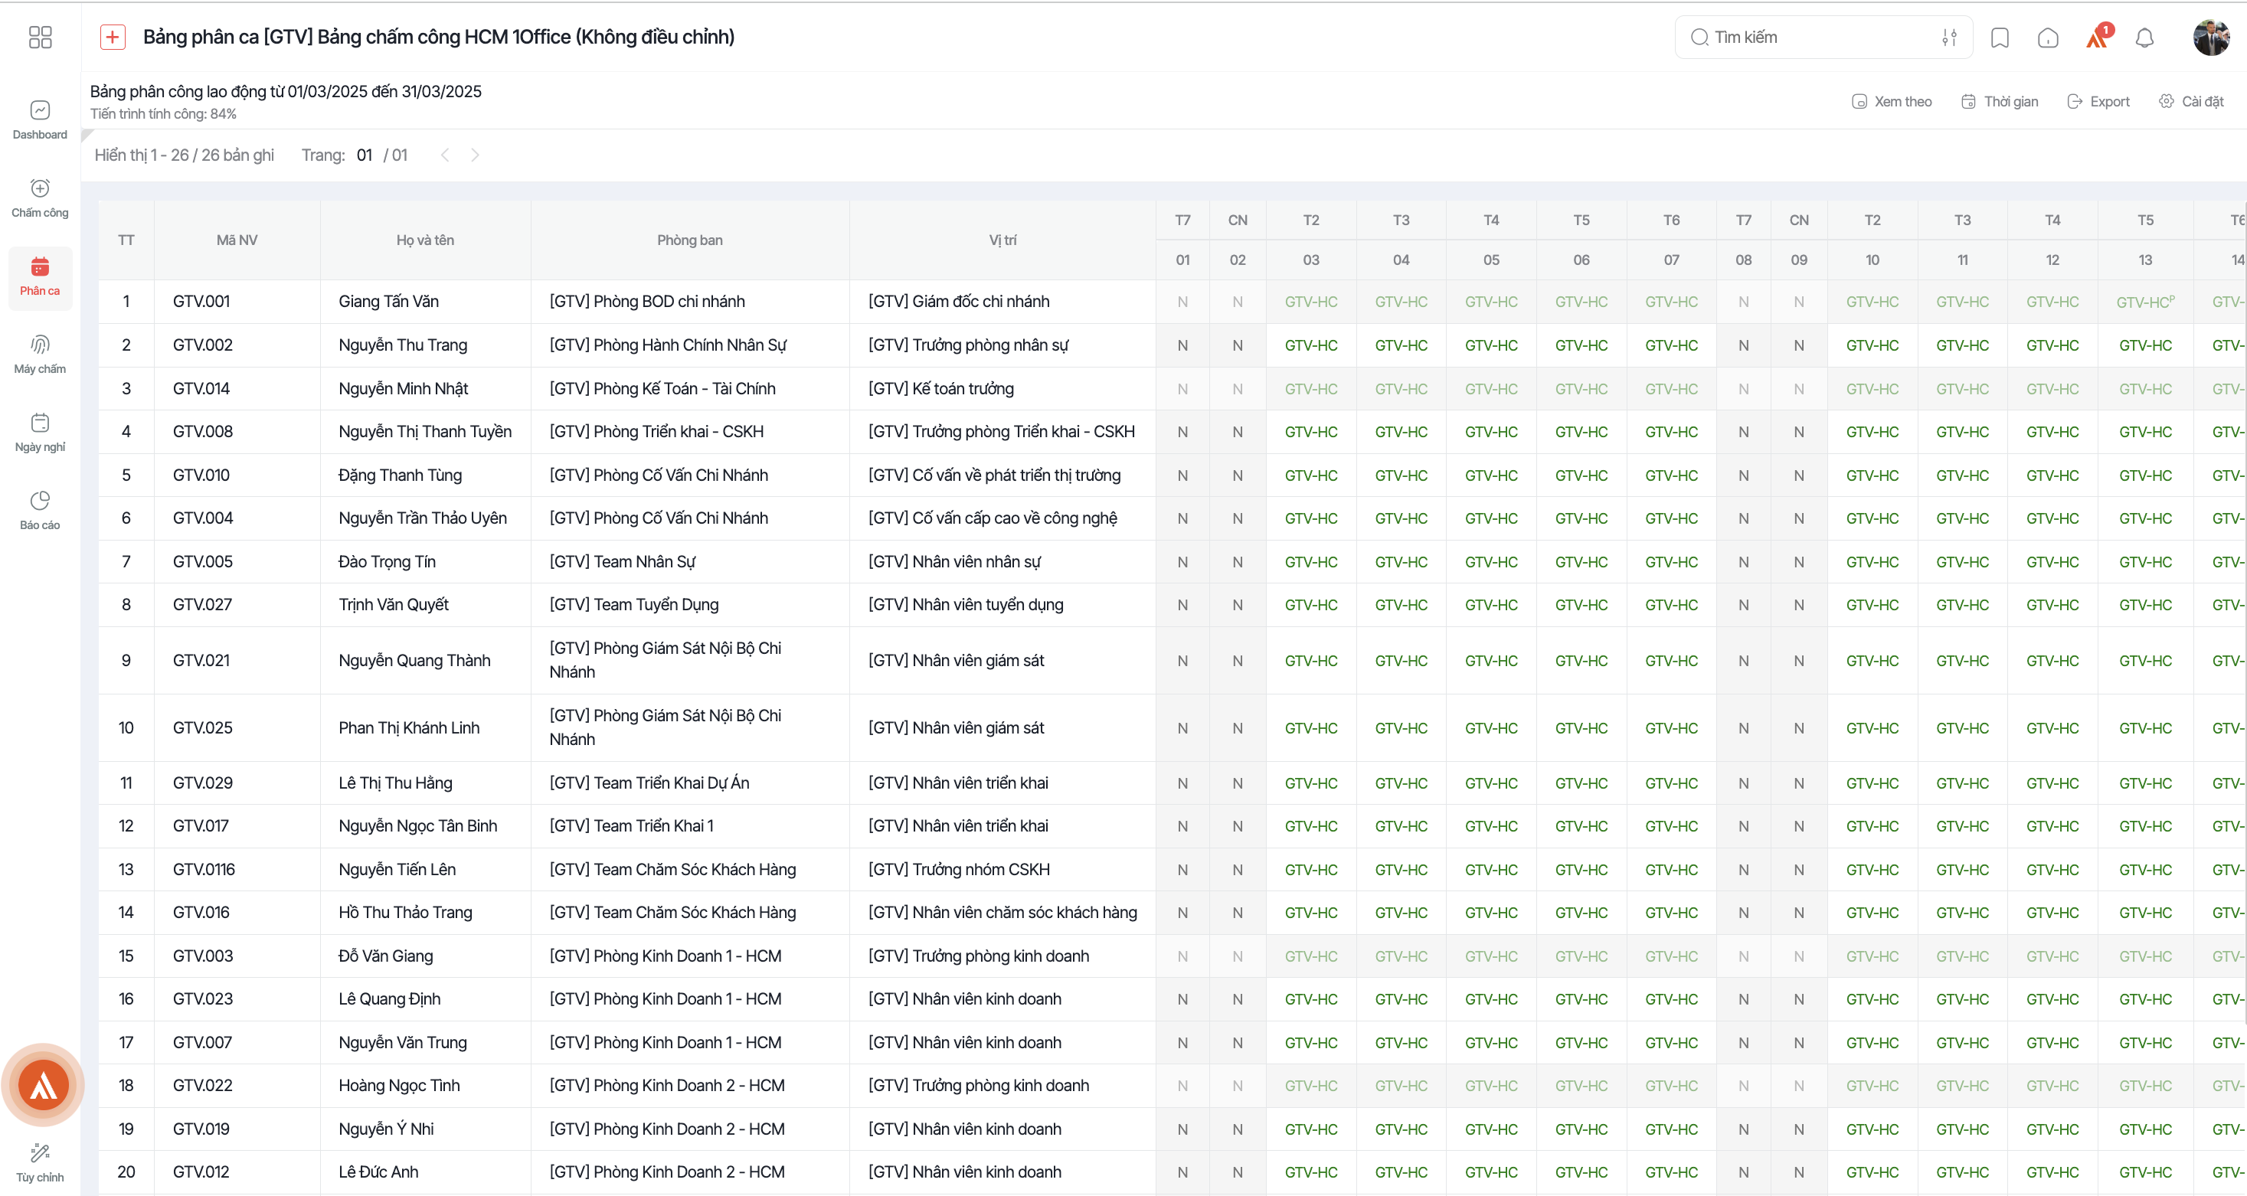Switch to the Dashboard section
This screenshot has width=2247, height=1196.
[x=40, y=120]
